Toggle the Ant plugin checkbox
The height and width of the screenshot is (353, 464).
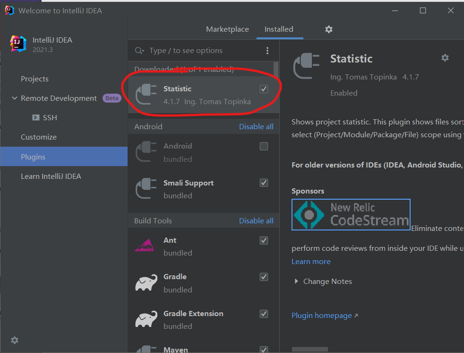264,240
